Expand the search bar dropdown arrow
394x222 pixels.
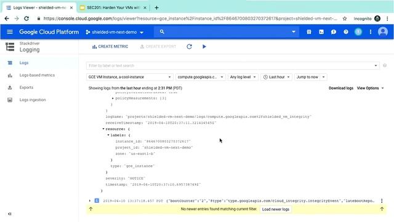[x=294, y=32]
